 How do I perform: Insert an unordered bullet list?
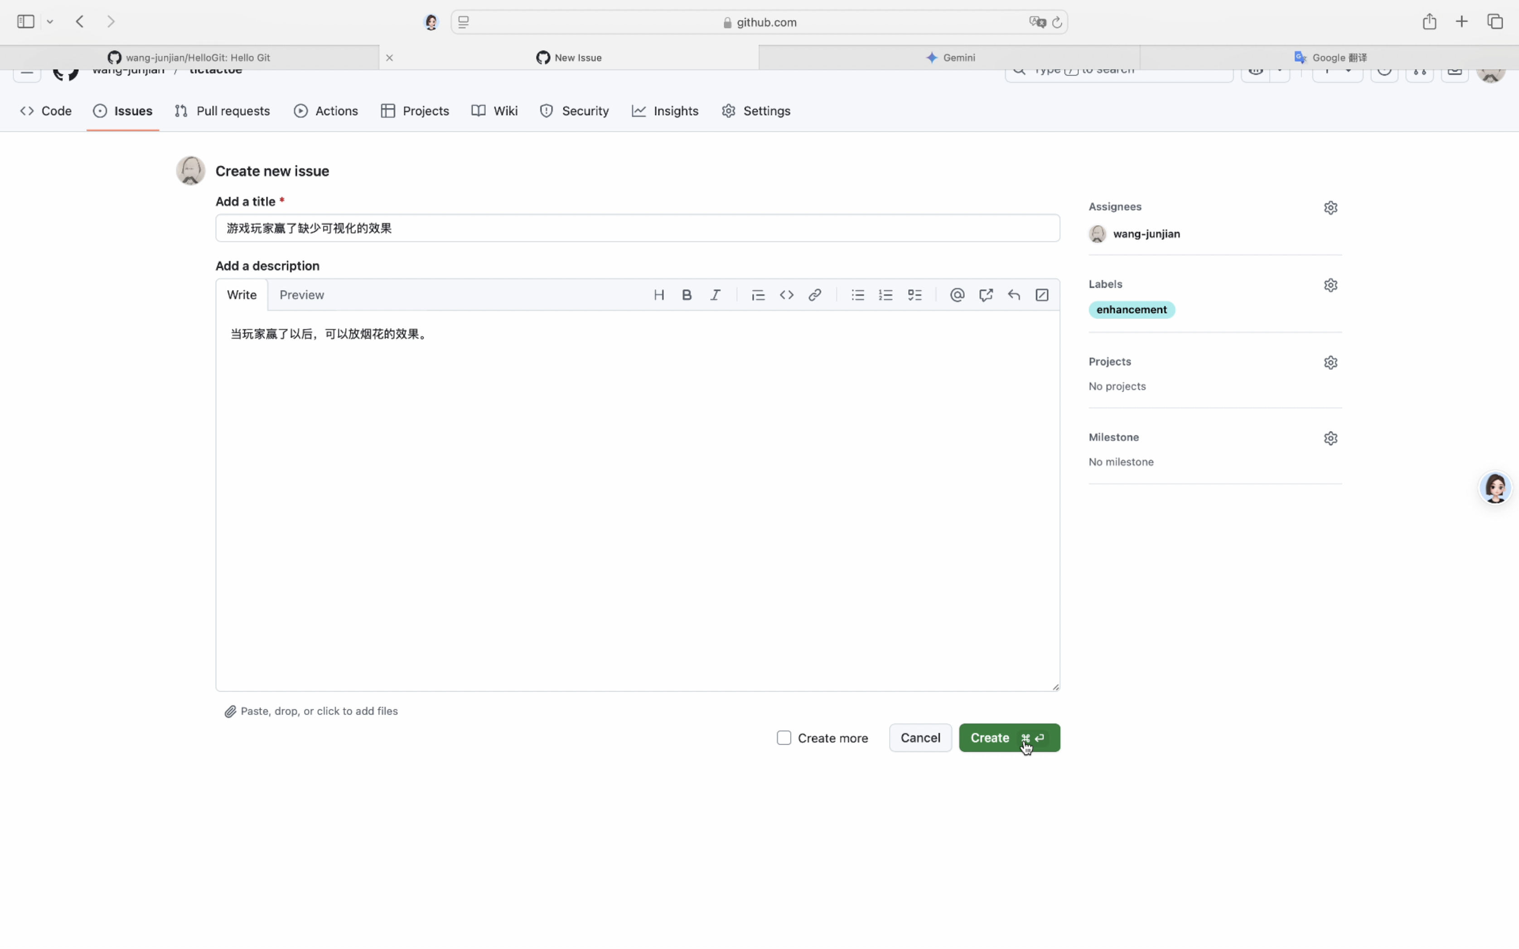(858, 295)
